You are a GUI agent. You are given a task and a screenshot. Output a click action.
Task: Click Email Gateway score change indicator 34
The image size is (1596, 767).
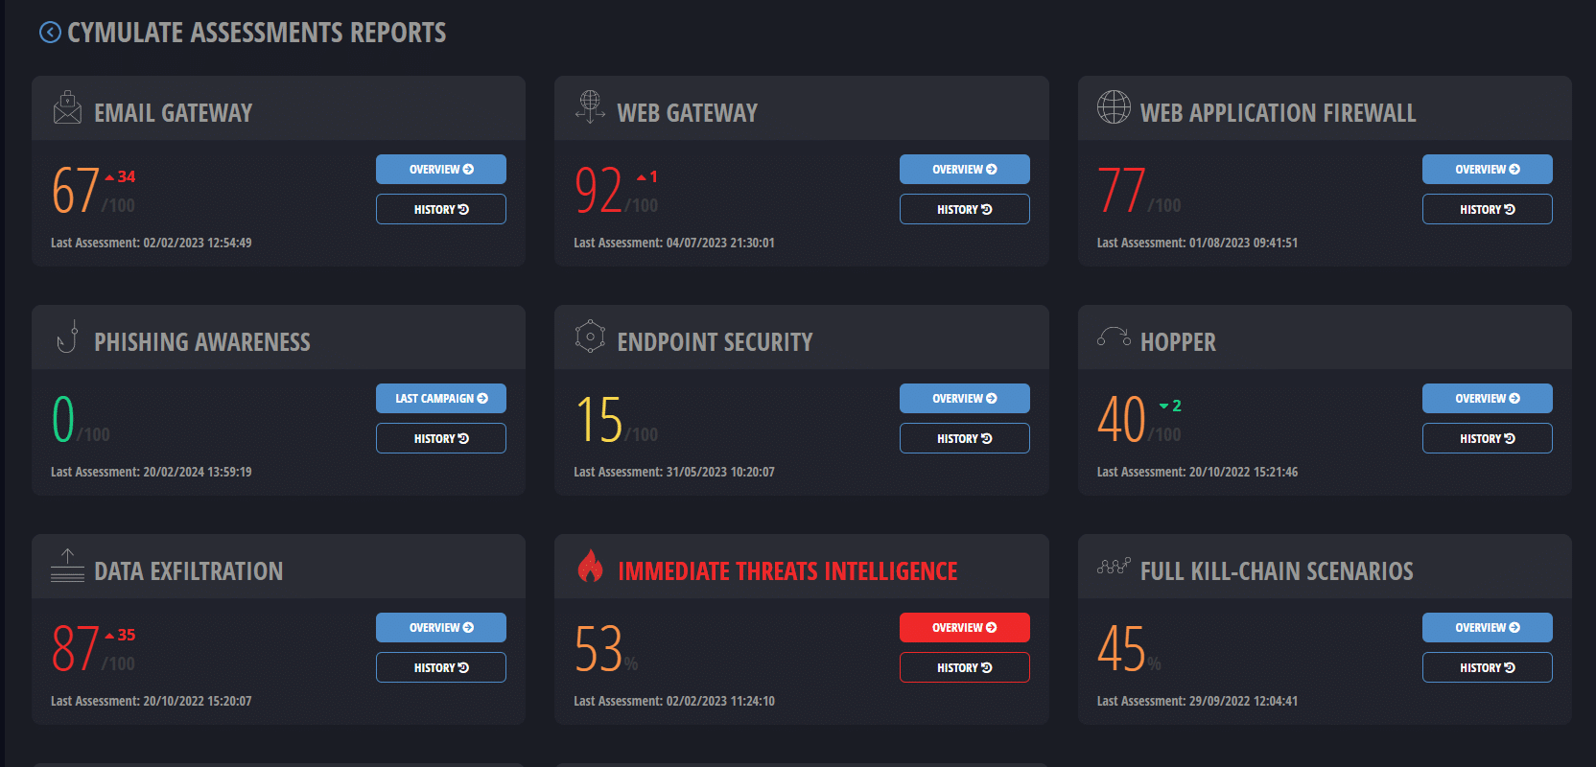click(x=120, y=176)
